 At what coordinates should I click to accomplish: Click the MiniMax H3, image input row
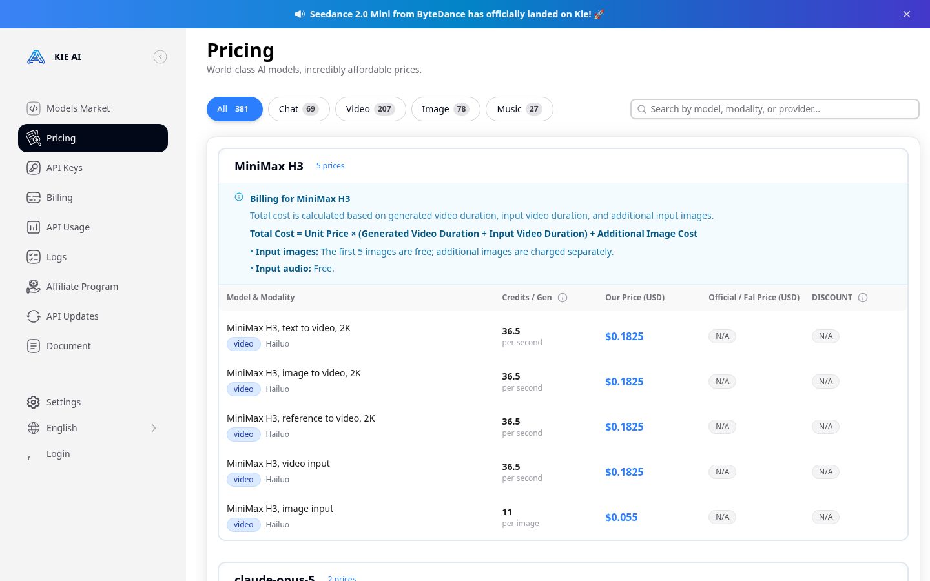coord(563,516)
